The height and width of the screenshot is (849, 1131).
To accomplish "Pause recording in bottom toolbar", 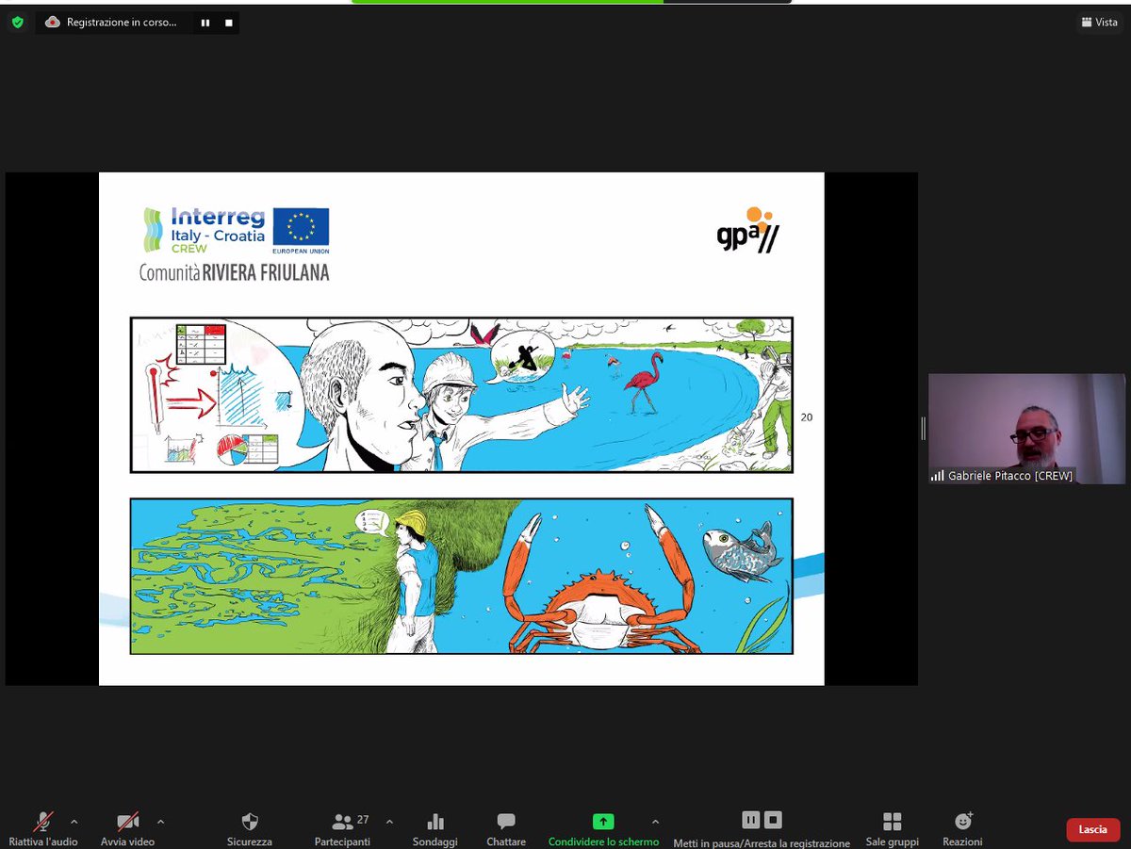I will [750, 820].
